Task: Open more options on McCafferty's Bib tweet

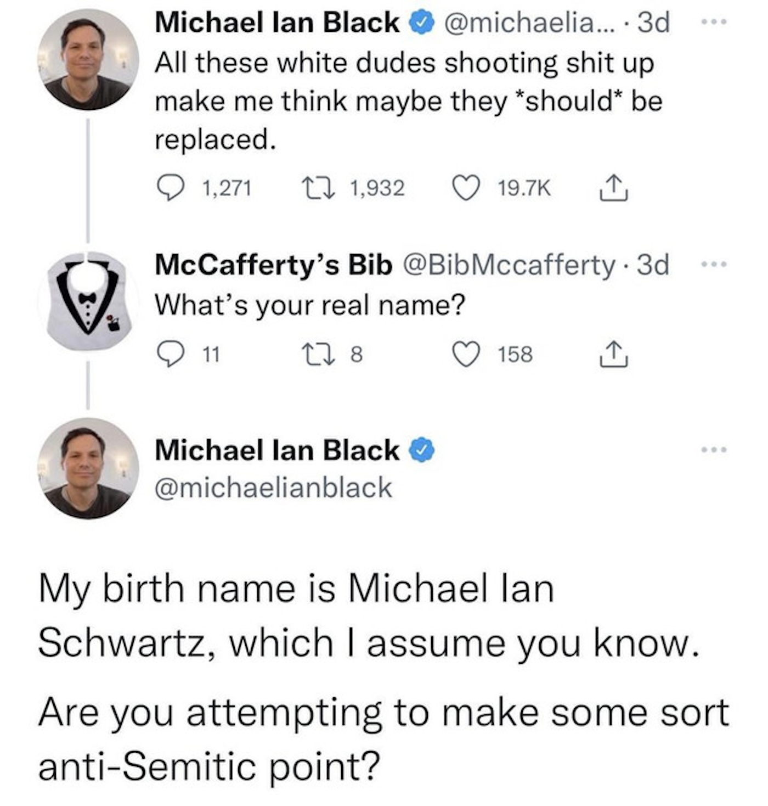Action: coord(714,265)
